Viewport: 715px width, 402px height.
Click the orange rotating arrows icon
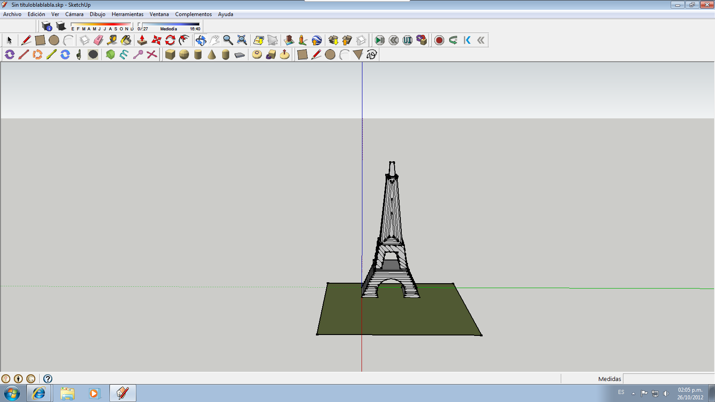click(38, 54)
